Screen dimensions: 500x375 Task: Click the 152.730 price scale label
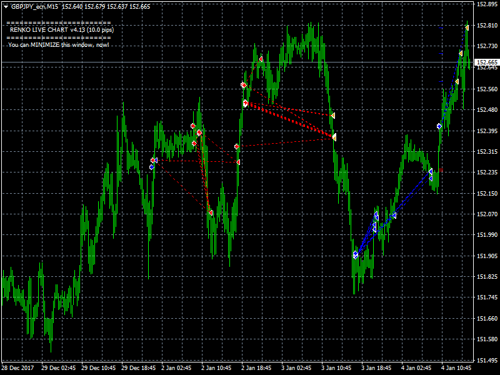coord(487,46)
